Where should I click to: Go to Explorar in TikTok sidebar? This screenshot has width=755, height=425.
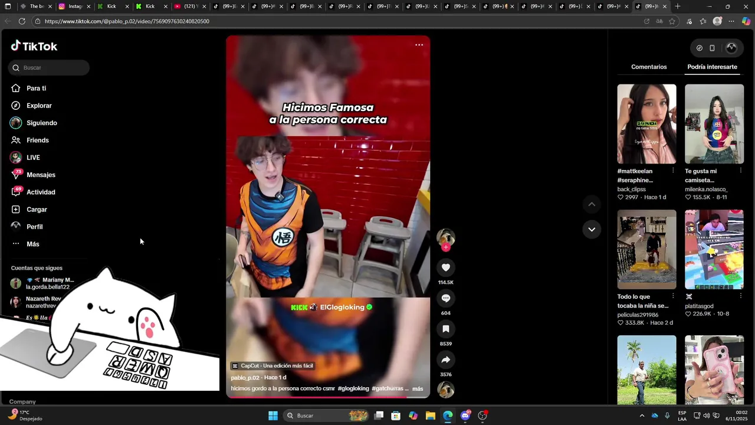pos(39,106)
